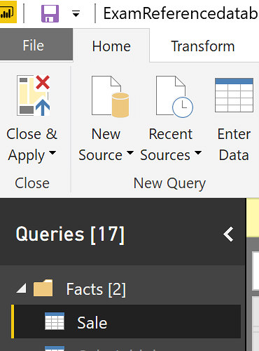This screenshot has height=351, width=259.
Task: Expand the Recent Sources dropdown arrow
Action: coord(198,152)
